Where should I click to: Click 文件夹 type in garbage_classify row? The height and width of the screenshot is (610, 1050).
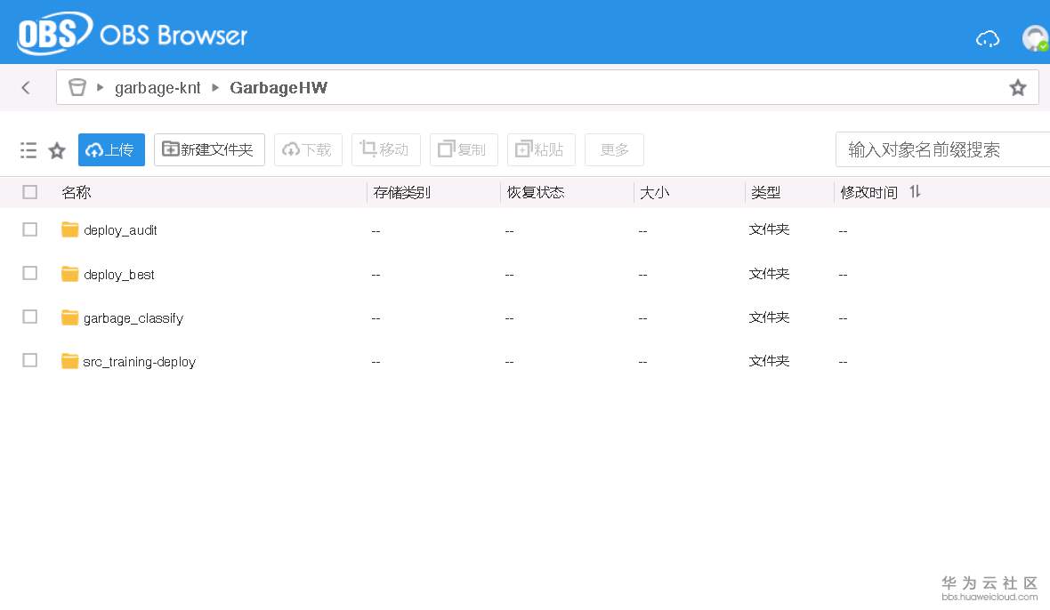769,317
